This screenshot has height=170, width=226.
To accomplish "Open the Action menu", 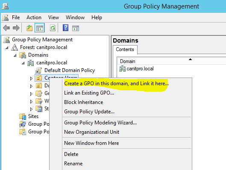I will 34,17.
